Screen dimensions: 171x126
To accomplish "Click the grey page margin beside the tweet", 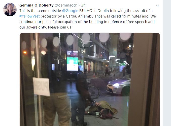I will click(167, 63).
